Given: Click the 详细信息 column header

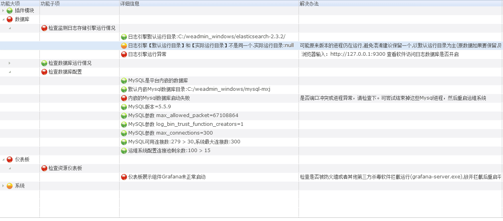Looking at the screenshot, I should 209,3.
